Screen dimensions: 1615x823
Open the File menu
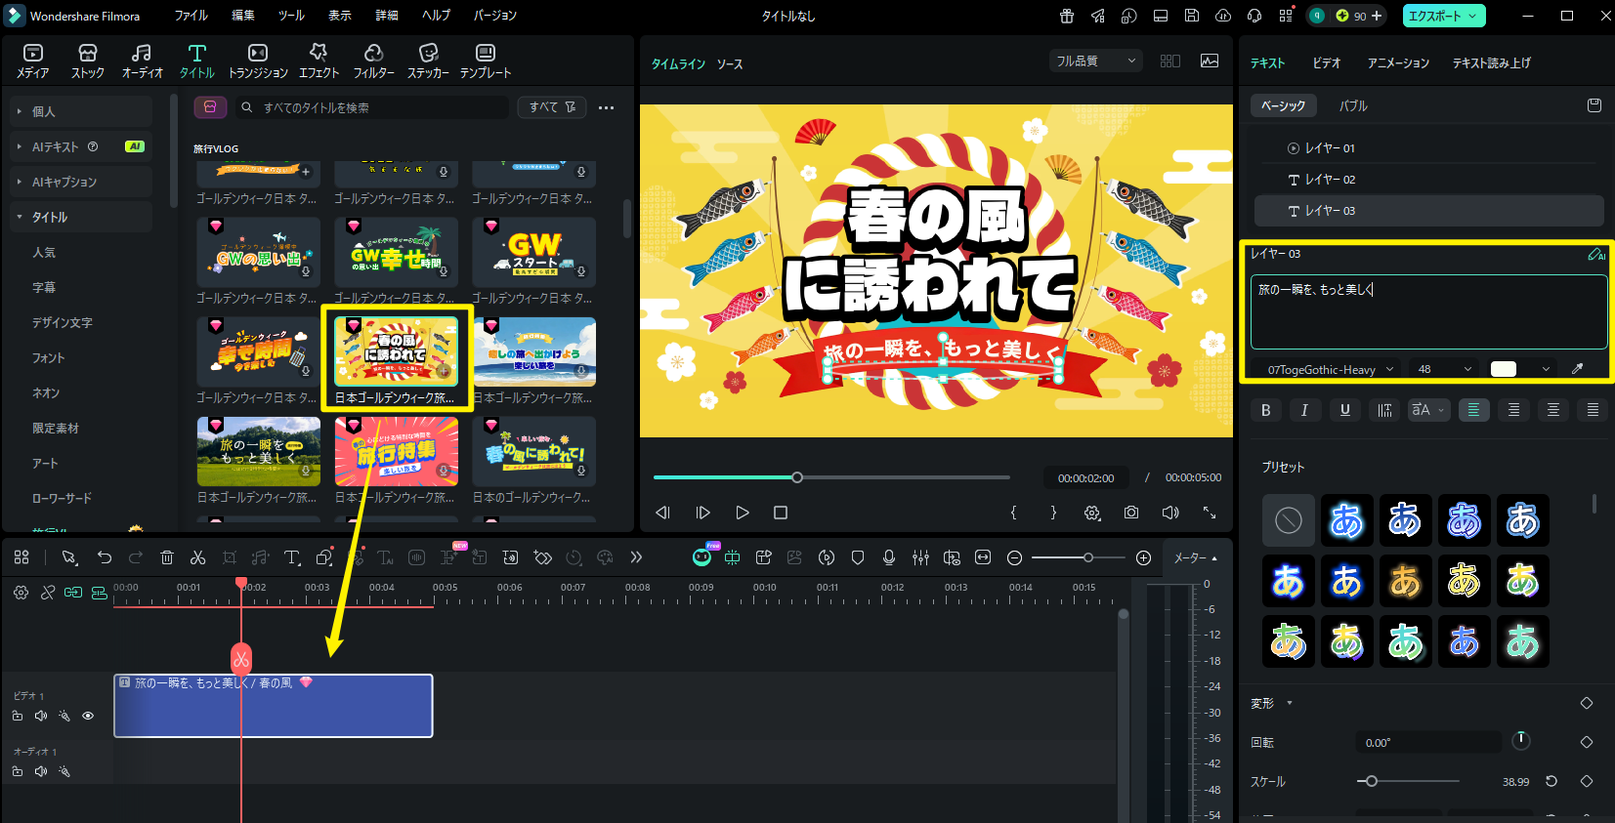(x=191, y=16)
